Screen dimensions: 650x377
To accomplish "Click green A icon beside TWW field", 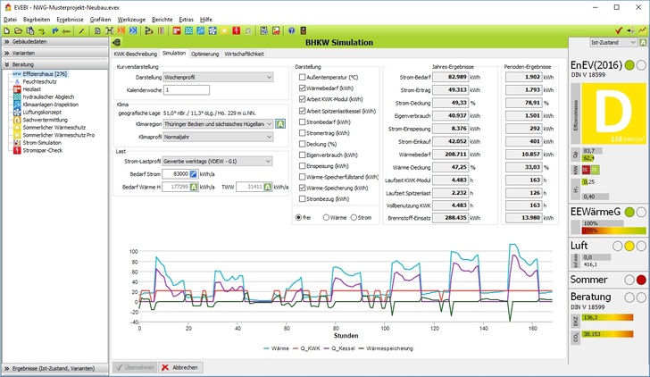I will [267, 187].
